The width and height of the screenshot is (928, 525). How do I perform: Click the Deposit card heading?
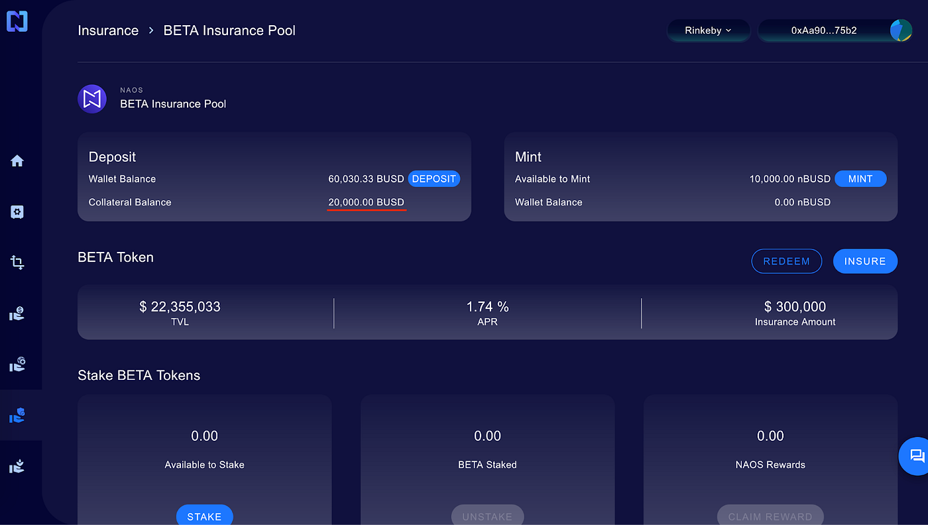click(x=112, y=157)
